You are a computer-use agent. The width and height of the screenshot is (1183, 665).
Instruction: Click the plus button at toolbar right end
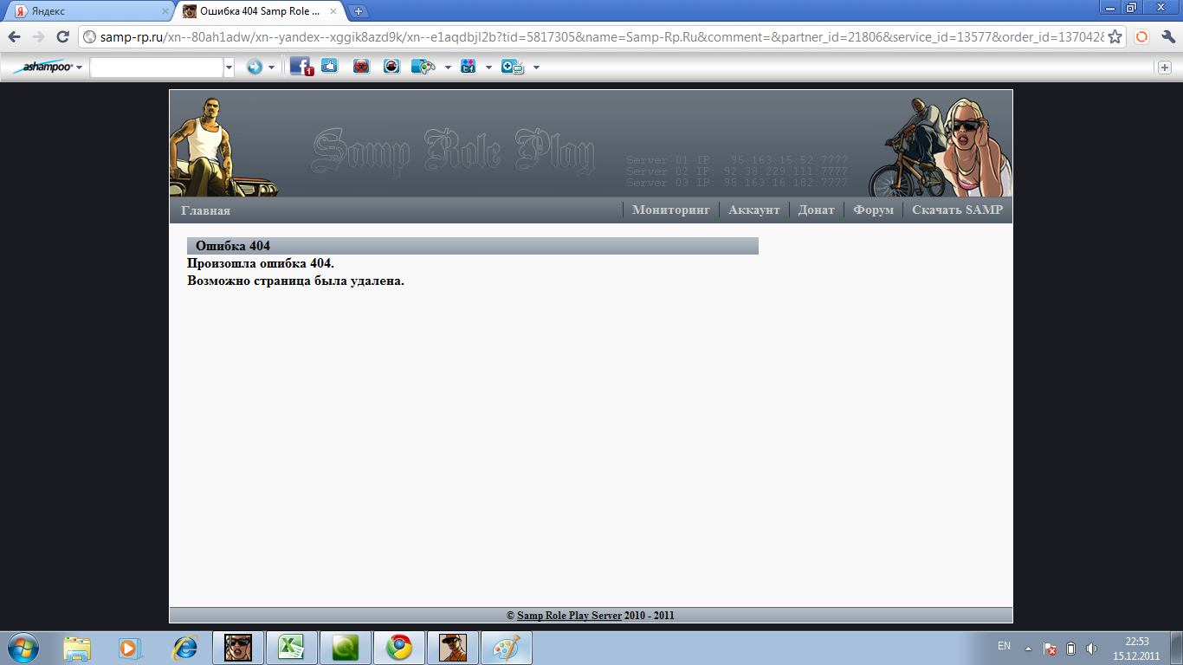pos(1166,67)
